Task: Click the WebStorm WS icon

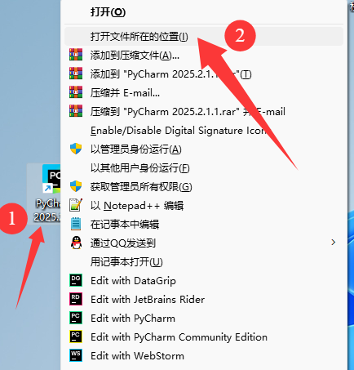Action: (x=76, y=355)
